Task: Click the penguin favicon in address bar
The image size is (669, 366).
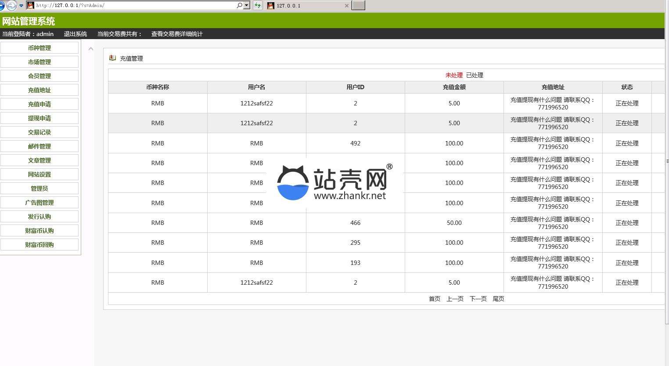Action: [31, 5]
